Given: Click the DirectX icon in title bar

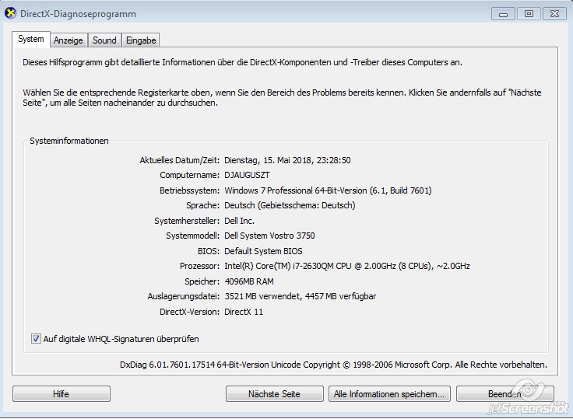Looking at the screenshot, I should click(10, 13).
